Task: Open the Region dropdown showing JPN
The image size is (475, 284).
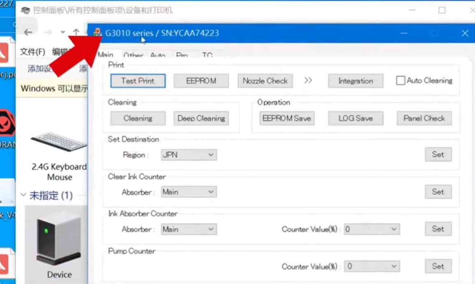Action: pos(189,155)
